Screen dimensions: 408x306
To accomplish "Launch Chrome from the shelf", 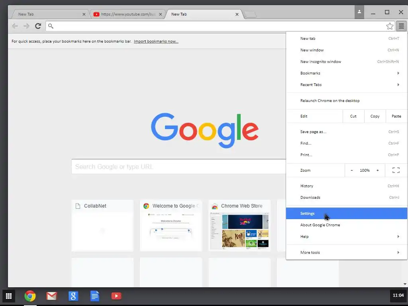I will (30, 296).
